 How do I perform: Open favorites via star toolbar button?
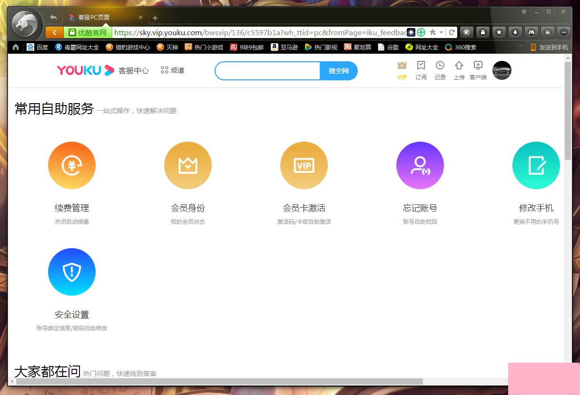(499, 32)
